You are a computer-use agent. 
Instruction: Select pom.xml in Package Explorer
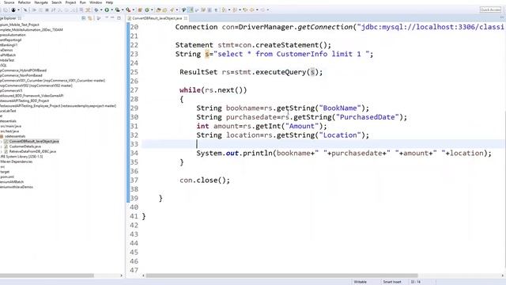coord(7,177)
